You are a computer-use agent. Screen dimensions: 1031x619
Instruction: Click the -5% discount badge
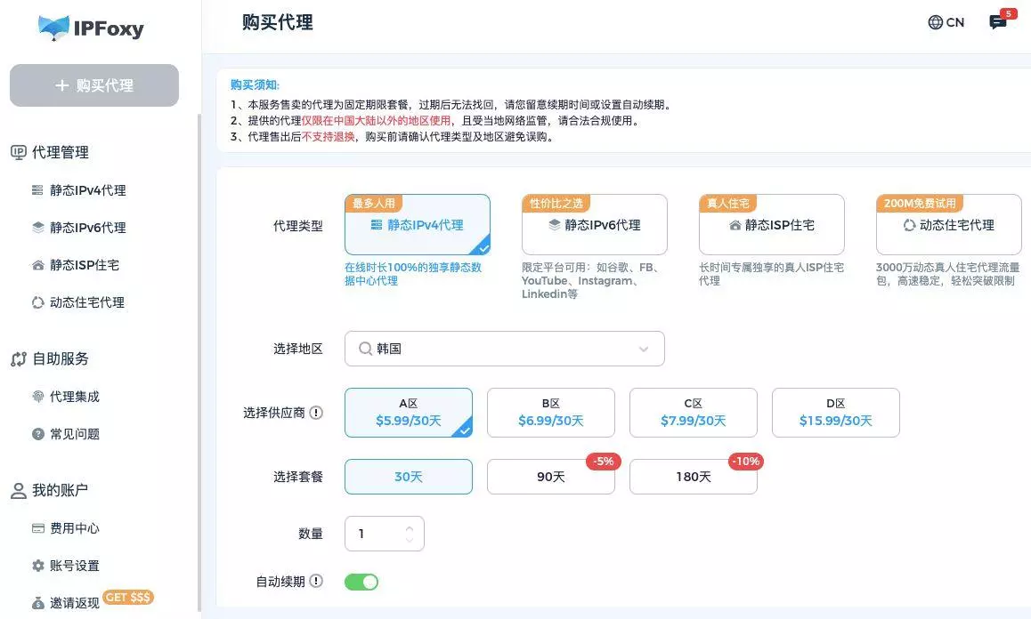[x=604, y=462]
